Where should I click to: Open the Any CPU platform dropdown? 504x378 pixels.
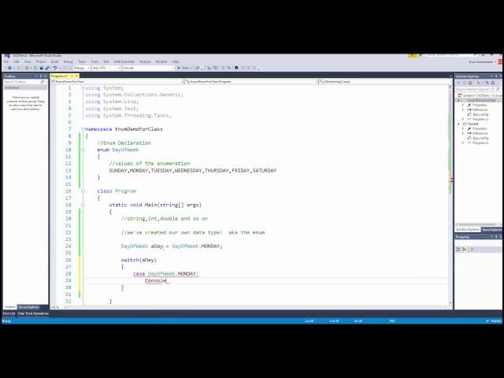coord(106,68)
